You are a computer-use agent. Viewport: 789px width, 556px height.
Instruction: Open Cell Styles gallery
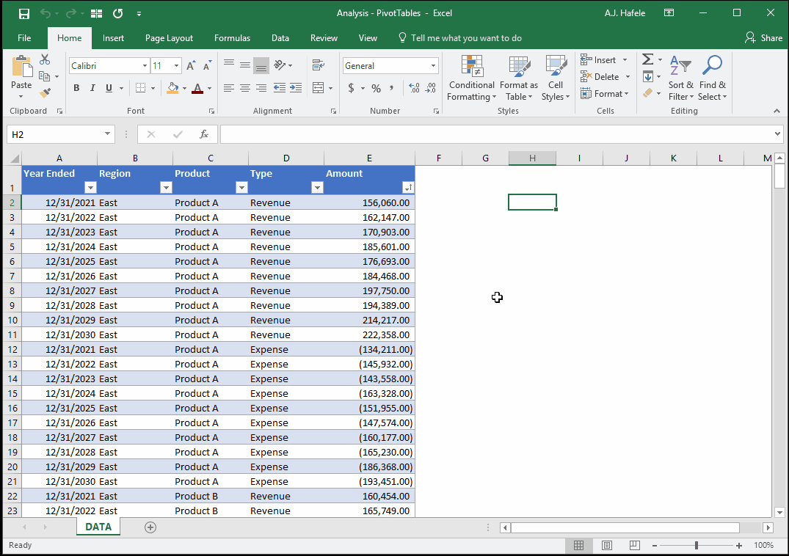(x=556, y=78)
